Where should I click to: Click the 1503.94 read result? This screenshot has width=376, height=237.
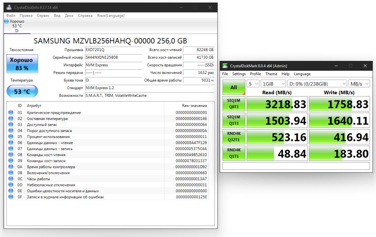[x=277, y=120]
